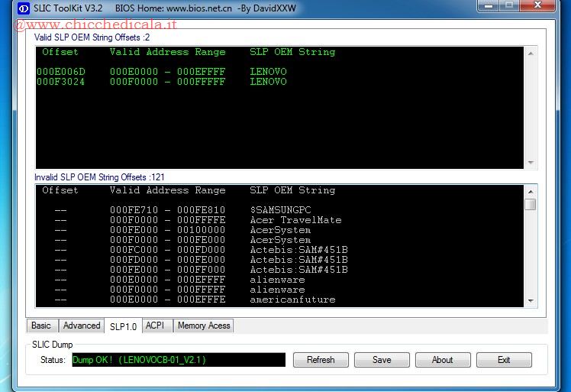
Task: Click the invalid offsets list scrollbar thumb
Action: click(x=530, y=204)
